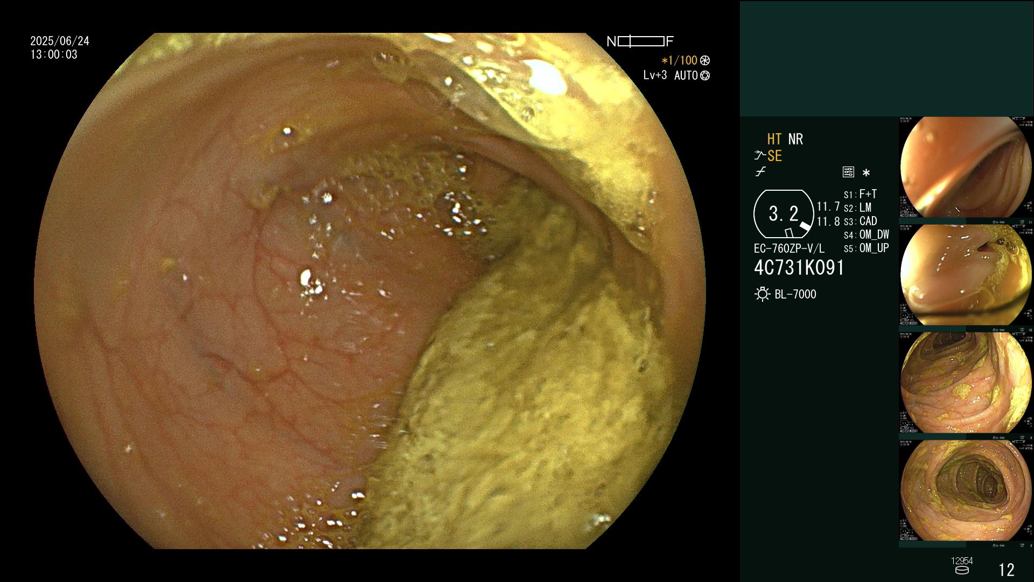Click the EC-760ZP-V/L scope model text
This screenshot has height=582, width=1034.
point(789,249)
